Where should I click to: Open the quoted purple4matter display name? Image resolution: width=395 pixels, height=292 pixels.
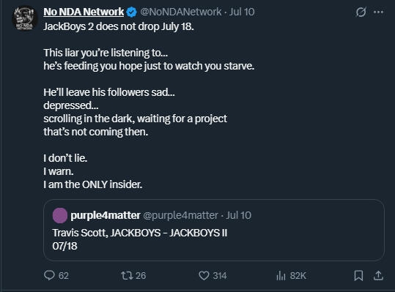106,215
